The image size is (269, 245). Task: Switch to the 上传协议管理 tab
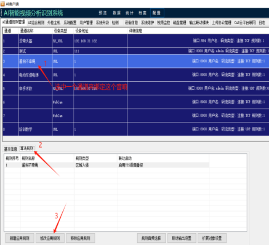pyautogui.click(x=221, y=22)
